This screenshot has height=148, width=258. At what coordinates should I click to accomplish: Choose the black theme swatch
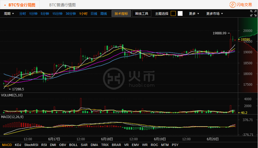pyautogui.click(x=173, y=14)
